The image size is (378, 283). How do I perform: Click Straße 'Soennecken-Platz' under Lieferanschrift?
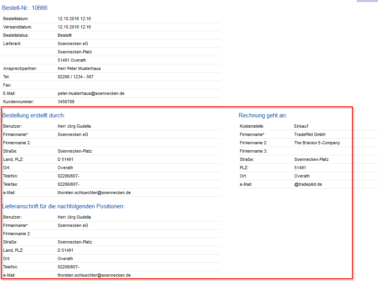[x=75, y=242]
